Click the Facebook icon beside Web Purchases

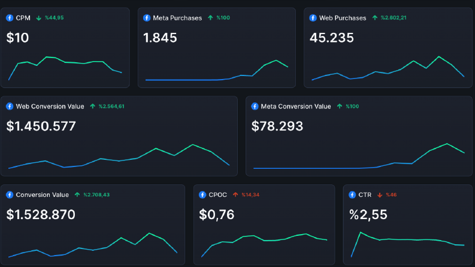tap(313, 18)
